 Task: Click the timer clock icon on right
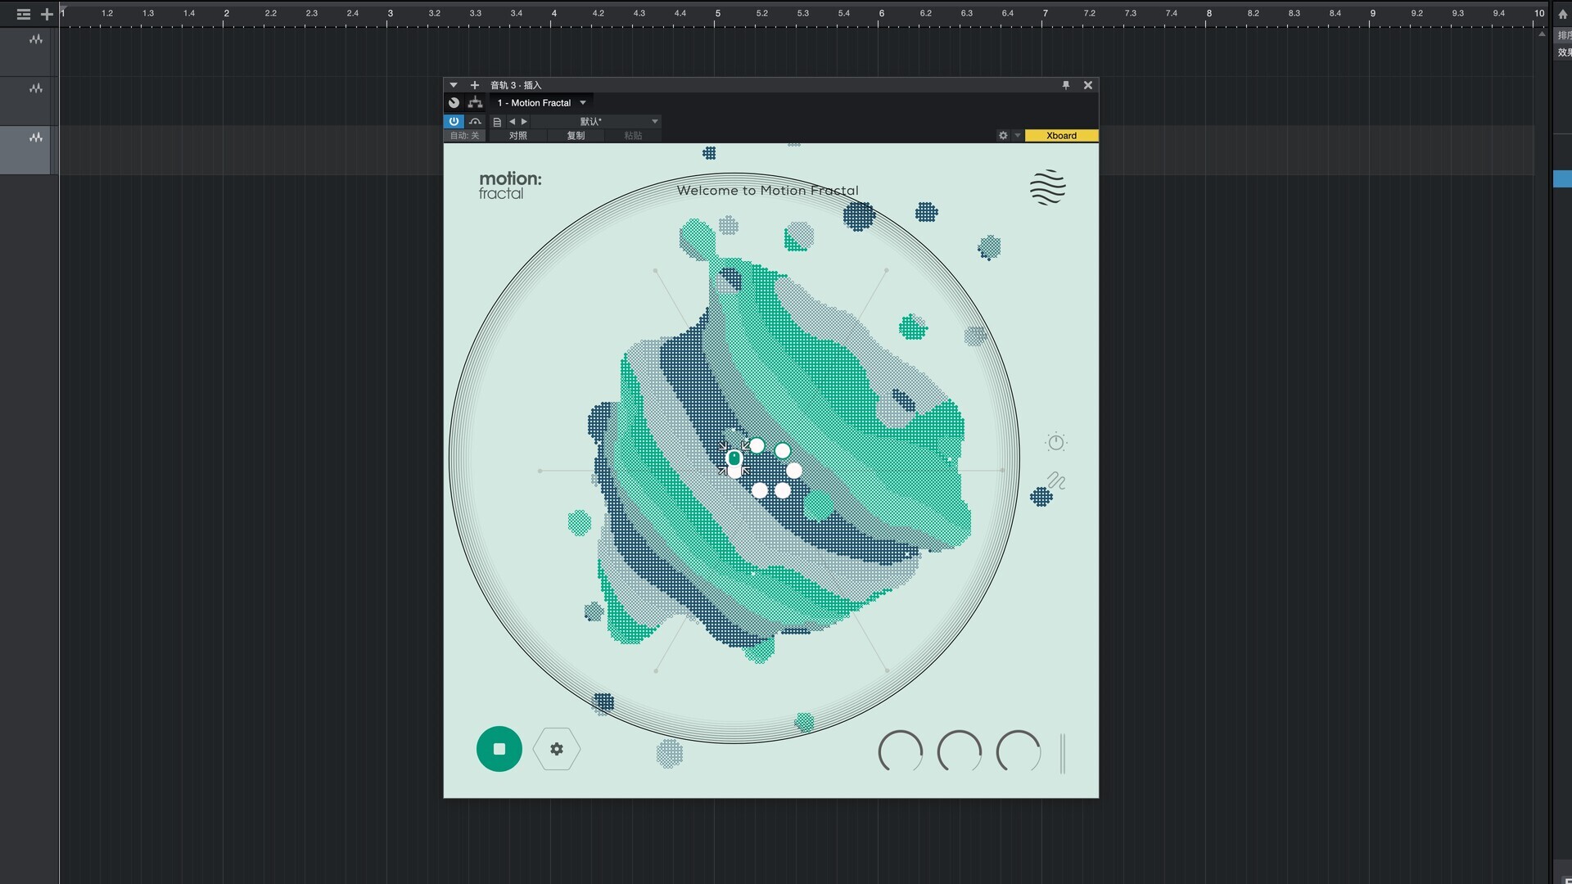(1056, 442)
